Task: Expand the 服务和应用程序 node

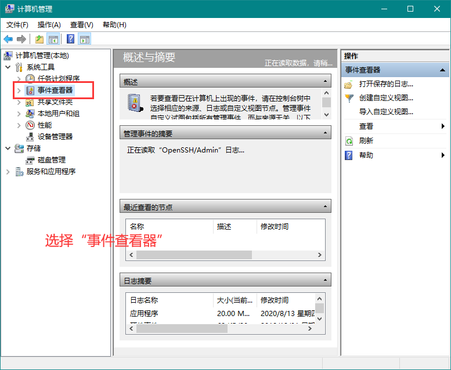Action: tap(8, 172)
